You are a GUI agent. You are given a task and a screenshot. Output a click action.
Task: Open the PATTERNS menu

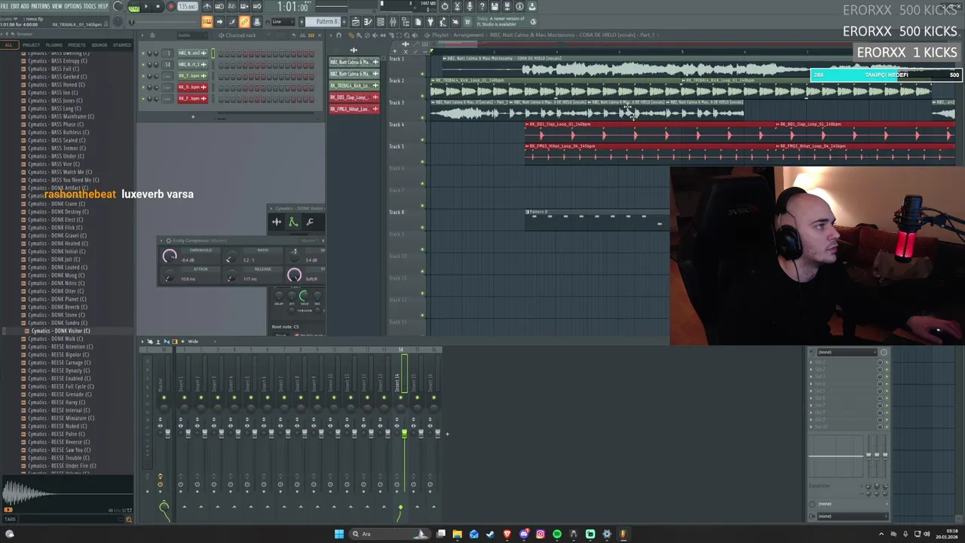coord(40,6)
